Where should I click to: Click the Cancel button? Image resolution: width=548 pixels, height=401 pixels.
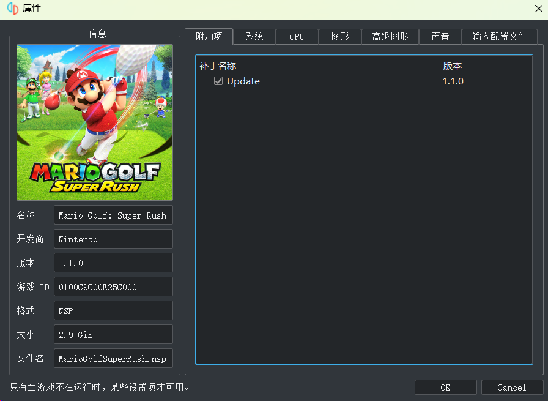(511, 388)
